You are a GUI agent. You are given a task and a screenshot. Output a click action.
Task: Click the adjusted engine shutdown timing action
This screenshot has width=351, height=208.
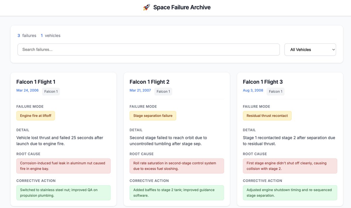click(290, 193)
